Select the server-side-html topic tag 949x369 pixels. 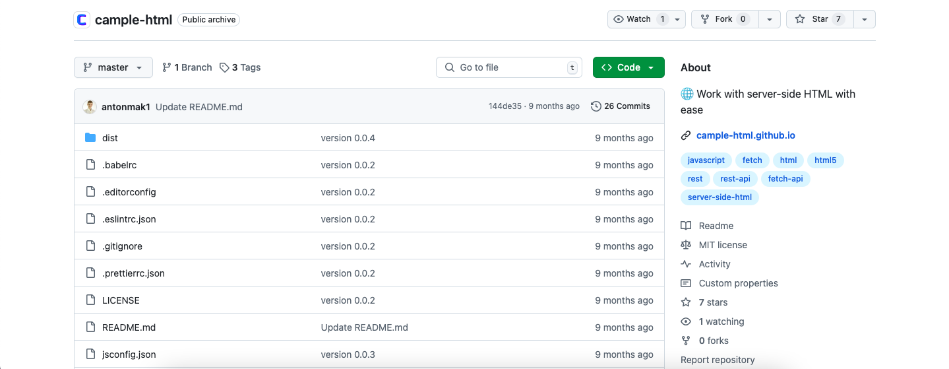click(719, 197)
